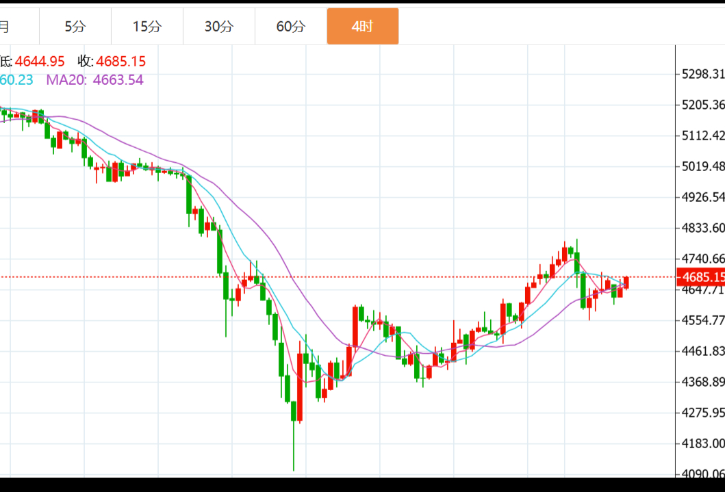Select the 15分 chart interval

[x=147, y=27]
